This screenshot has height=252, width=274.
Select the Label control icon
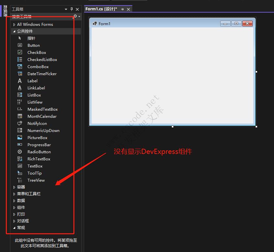tap(20, 81)
